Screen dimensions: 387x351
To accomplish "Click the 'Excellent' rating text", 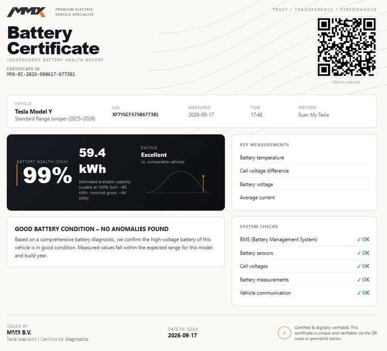I will tap(154, 155).
